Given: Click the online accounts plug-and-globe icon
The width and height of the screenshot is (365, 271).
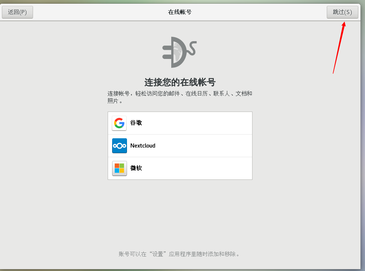Looking at the screenshot, I should tap(179, 52).
